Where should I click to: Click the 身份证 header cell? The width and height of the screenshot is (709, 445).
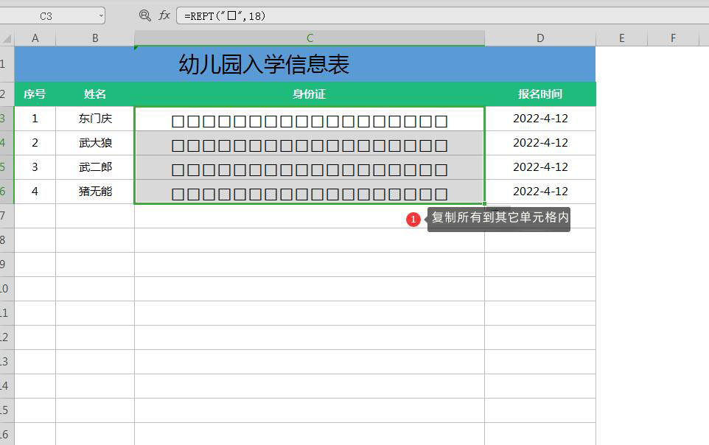point(310,94)
